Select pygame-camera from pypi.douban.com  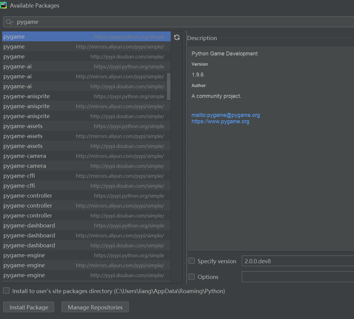point(86,166)
